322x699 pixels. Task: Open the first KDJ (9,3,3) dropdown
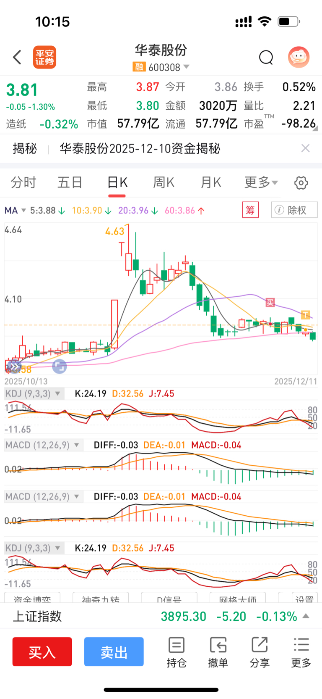34,394
